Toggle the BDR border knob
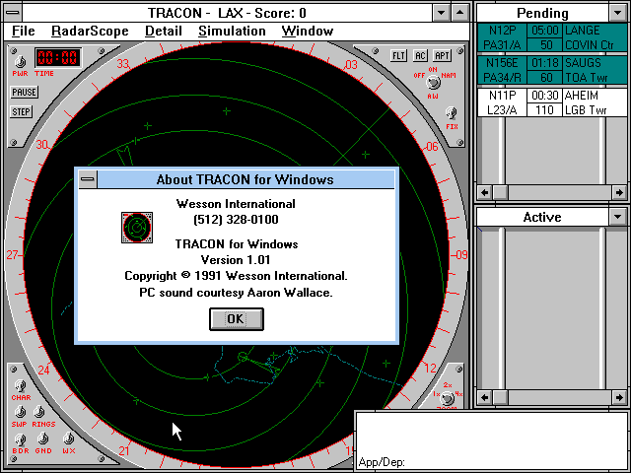The image size is (631, 473). (20, 439)
